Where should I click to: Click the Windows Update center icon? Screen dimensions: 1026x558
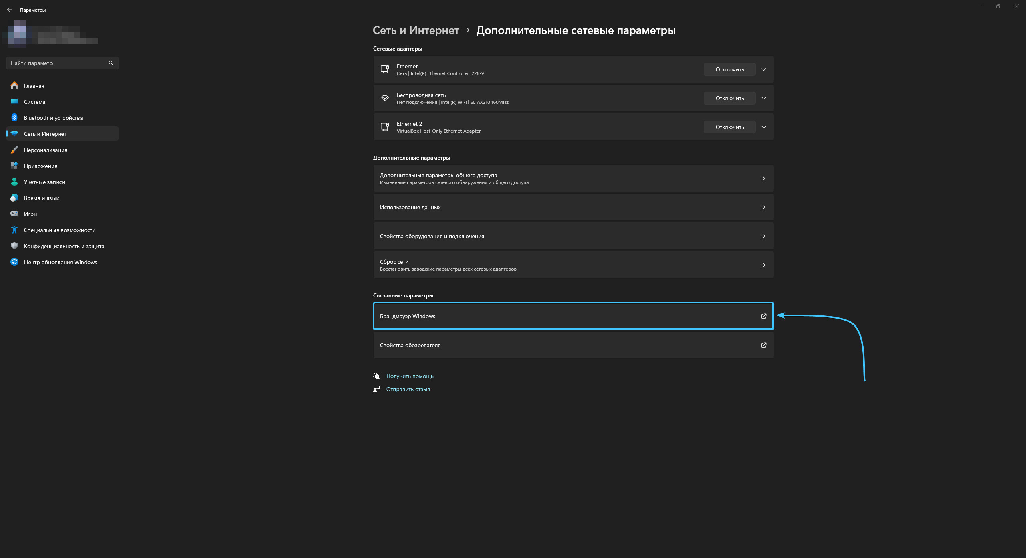(14, 262)
